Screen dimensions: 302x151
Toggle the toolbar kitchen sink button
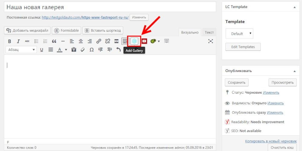[x=125, y=41]
